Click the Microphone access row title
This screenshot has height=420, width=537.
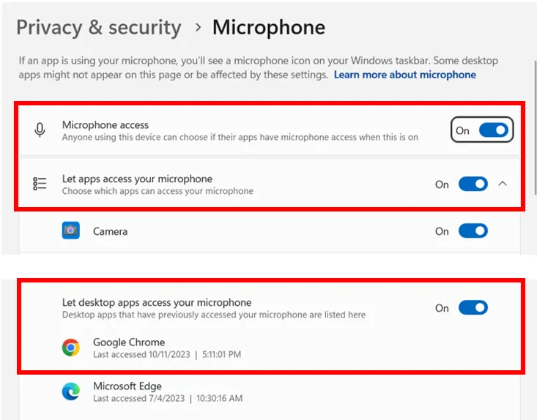tap(105, 125)
